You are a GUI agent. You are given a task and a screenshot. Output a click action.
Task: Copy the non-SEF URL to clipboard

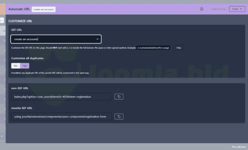coord(119,96)
